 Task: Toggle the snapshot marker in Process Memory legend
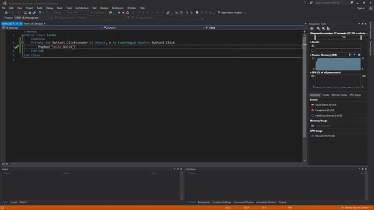355,55
